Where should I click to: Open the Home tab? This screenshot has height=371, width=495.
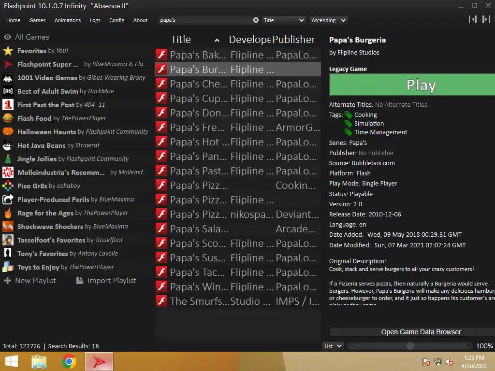point(13,20)
